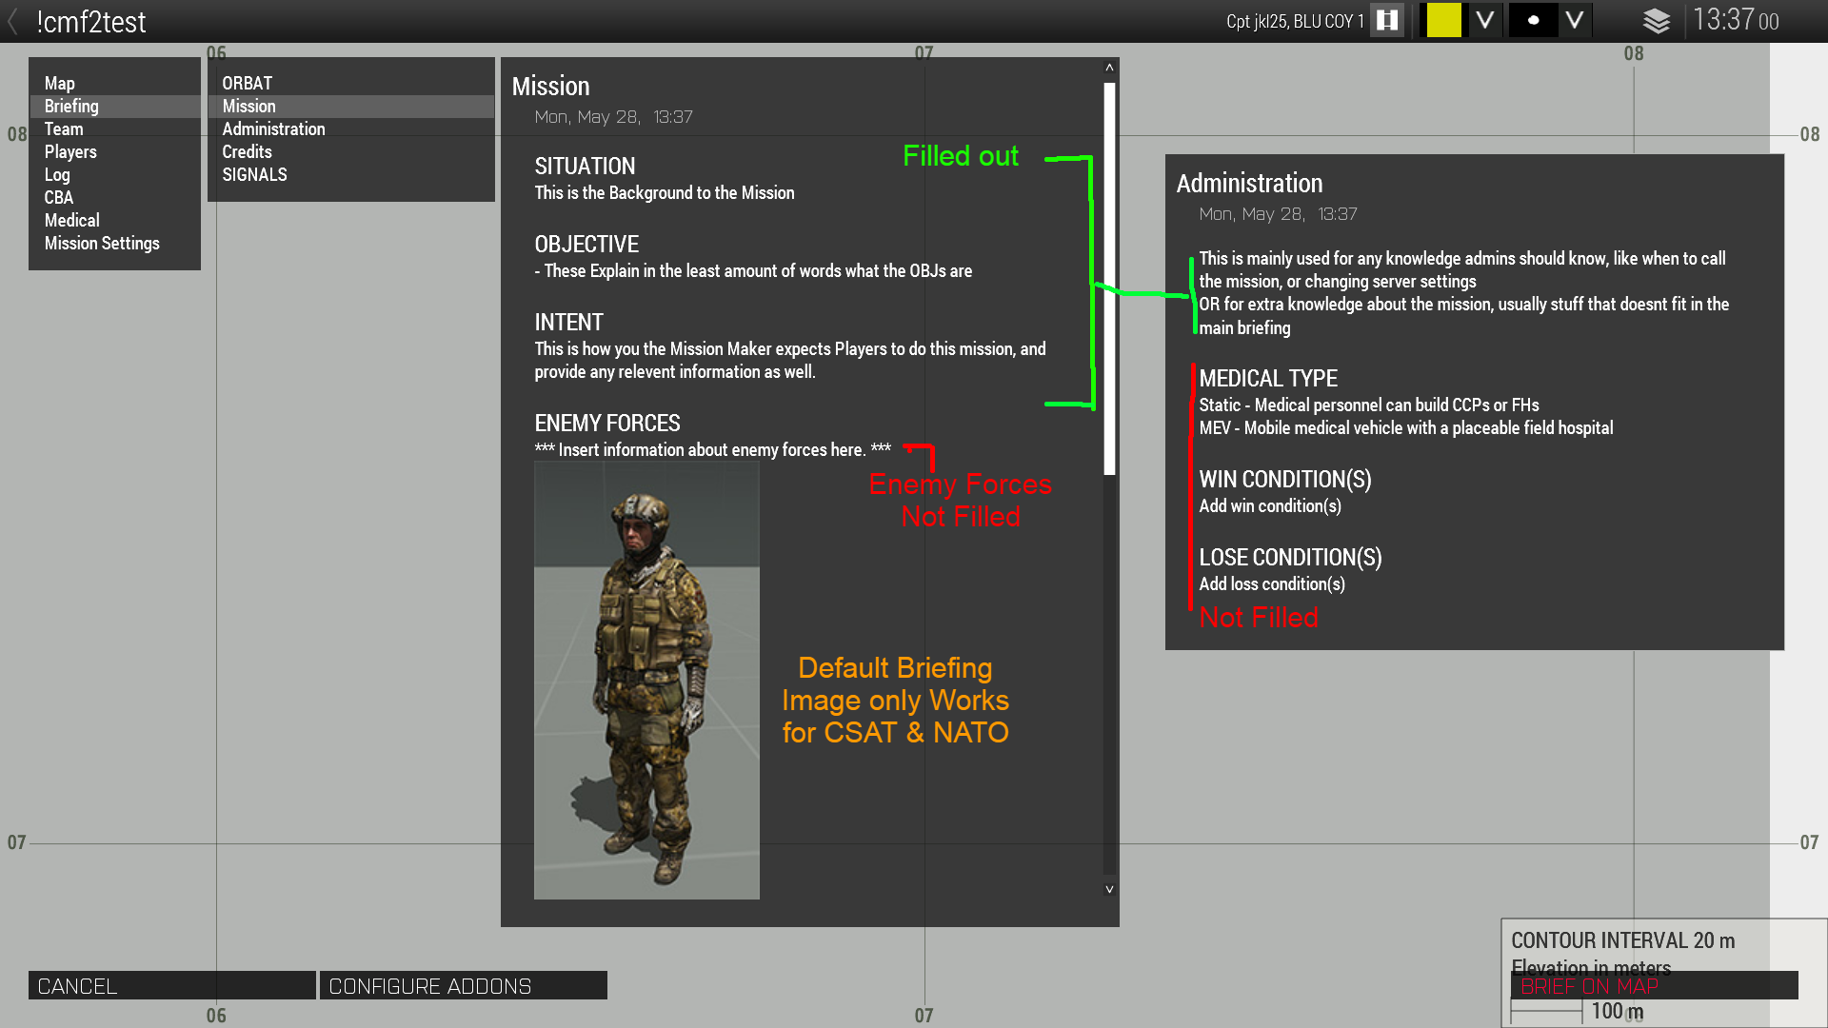
Task: Open the SIGNALS briefing entry
Action: [x=254, y=175]
